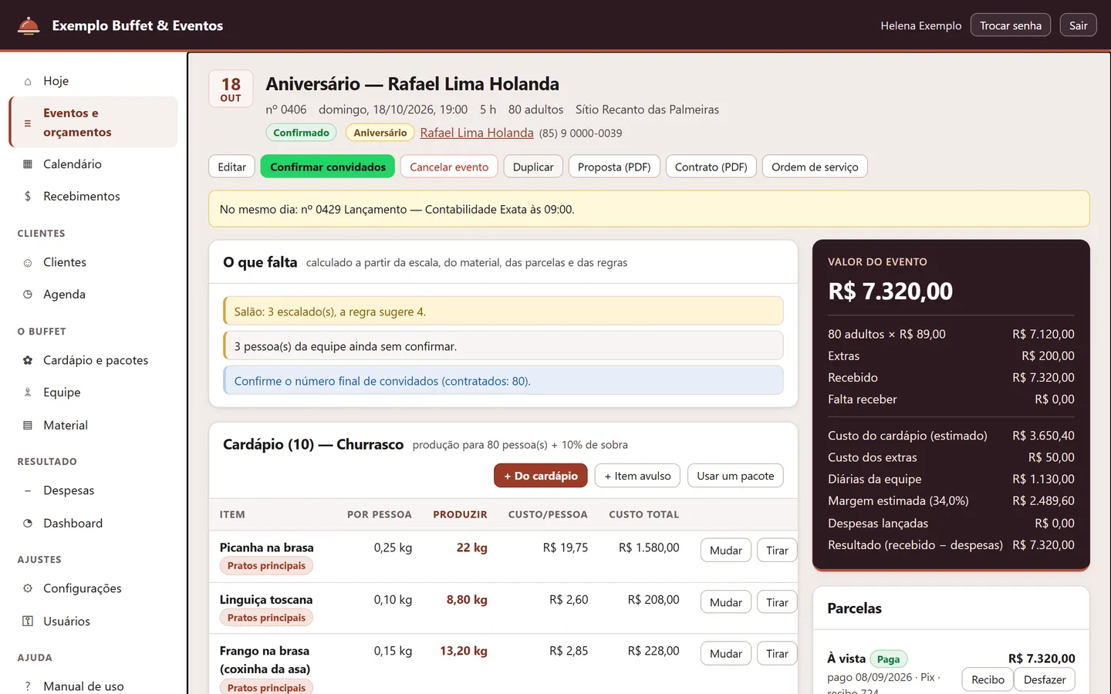Click the + Item avulso button
The width and height of the screenshot is (1111, 694).
coord(638,476)
